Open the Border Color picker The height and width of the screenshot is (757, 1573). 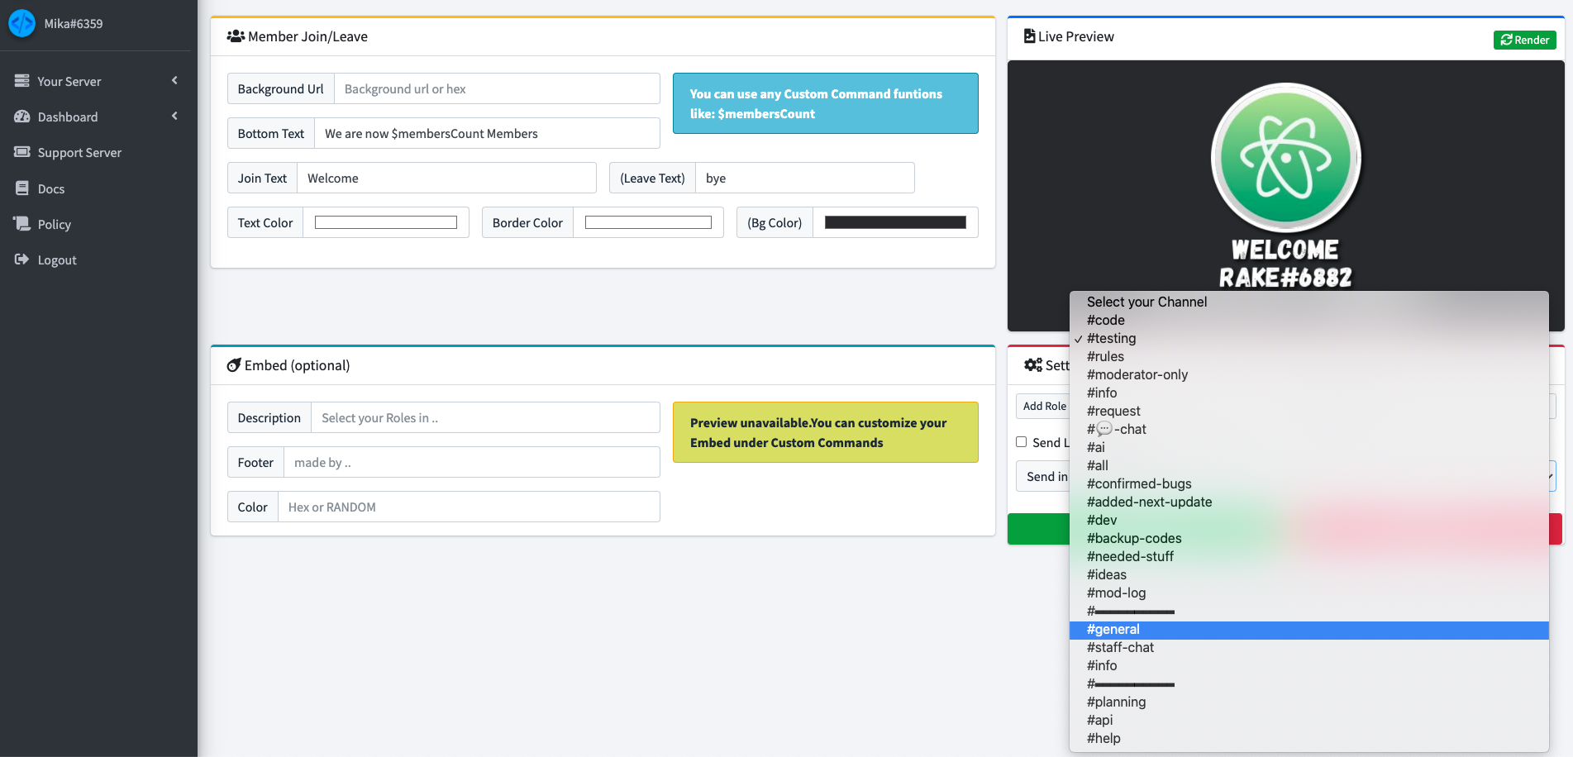[648, 222]
